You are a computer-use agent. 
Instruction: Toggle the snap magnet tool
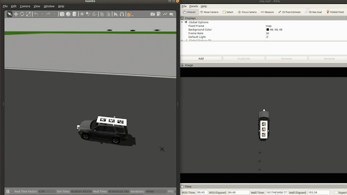click(x=122, y=14)
